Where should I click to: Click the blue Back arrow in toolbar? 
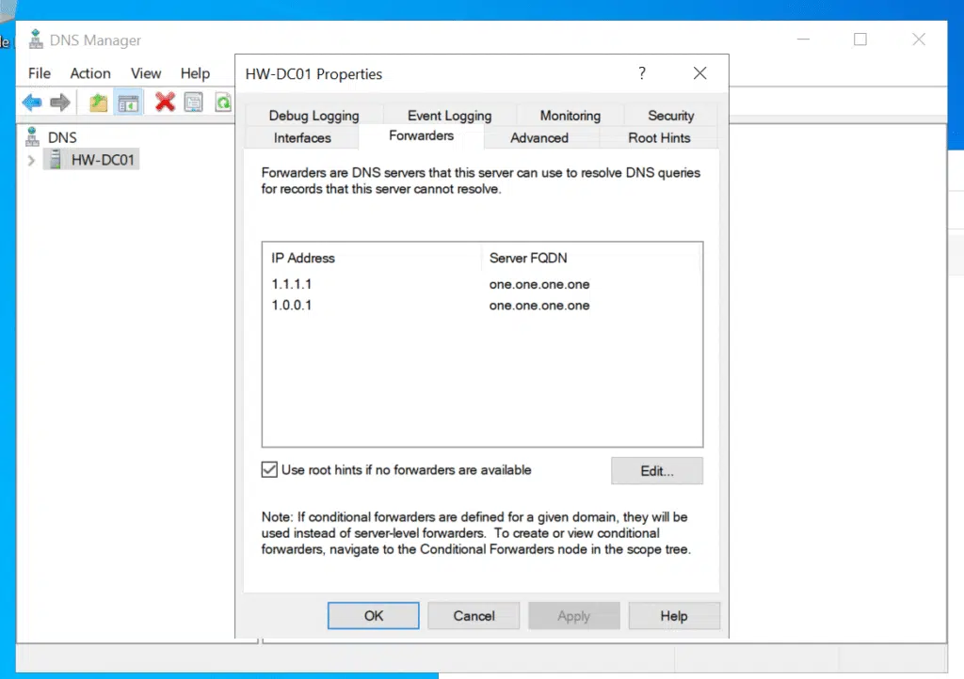click(32, 102)
